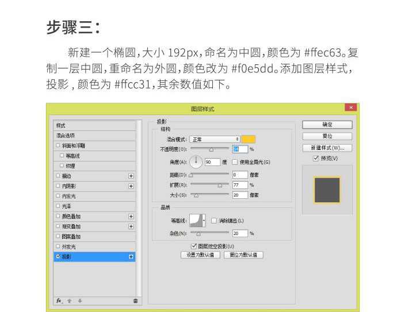Enable 内发光 checkbox
Viewport: 397px width, 312px height.
click(58, 196)
